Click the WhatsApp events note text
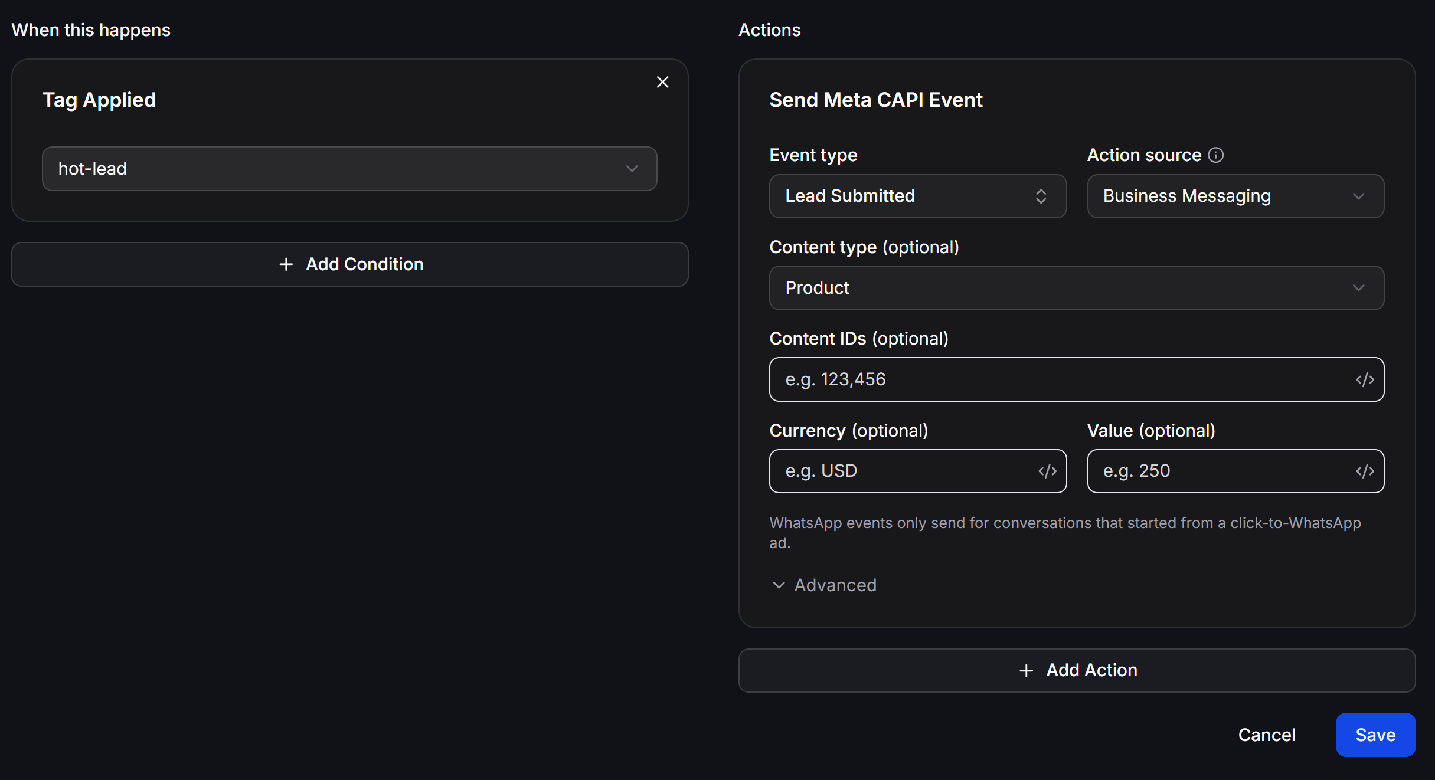Viewport: 1435px width, 780px height. tap(1065, 532)
